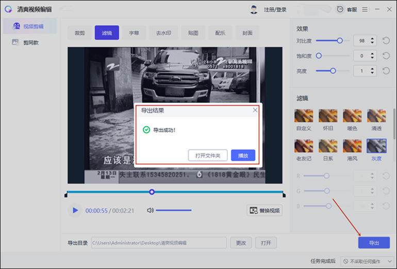Select the 清透 filter thumbnail

click(x=376, y=116)
